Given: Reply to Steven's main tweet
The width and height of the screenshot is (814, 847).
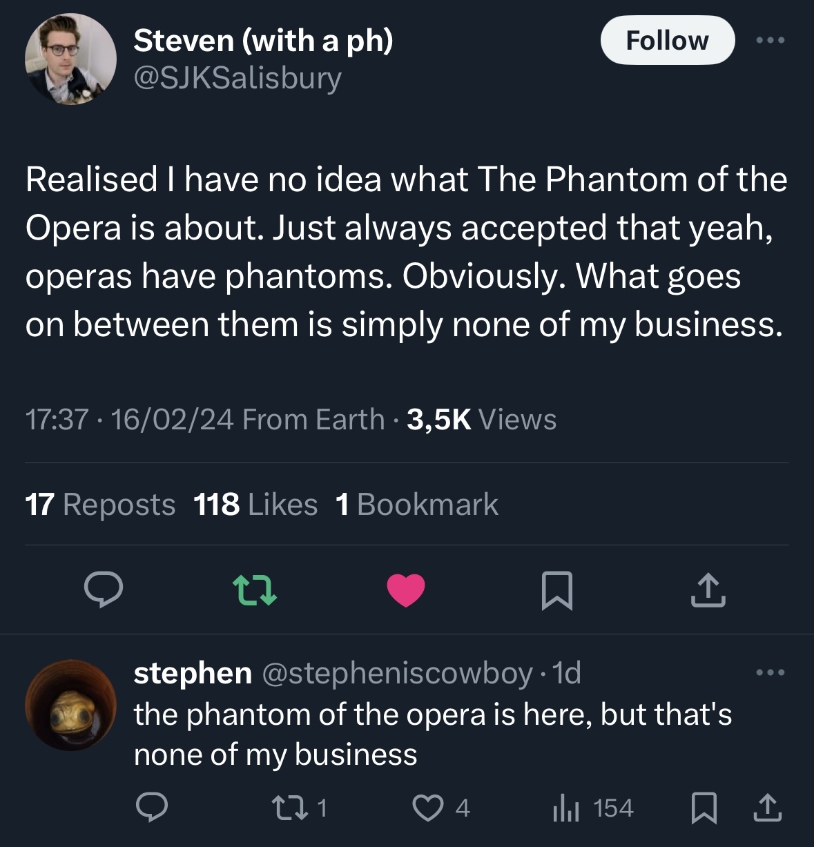Looking at the screenshot, I should 104,590.
